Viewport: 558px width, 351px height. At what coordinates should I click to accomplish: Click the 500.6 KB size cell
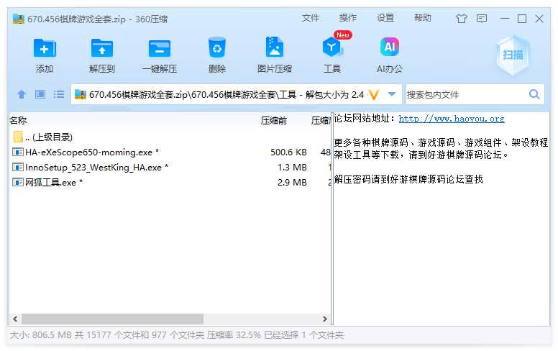point(288,152)
